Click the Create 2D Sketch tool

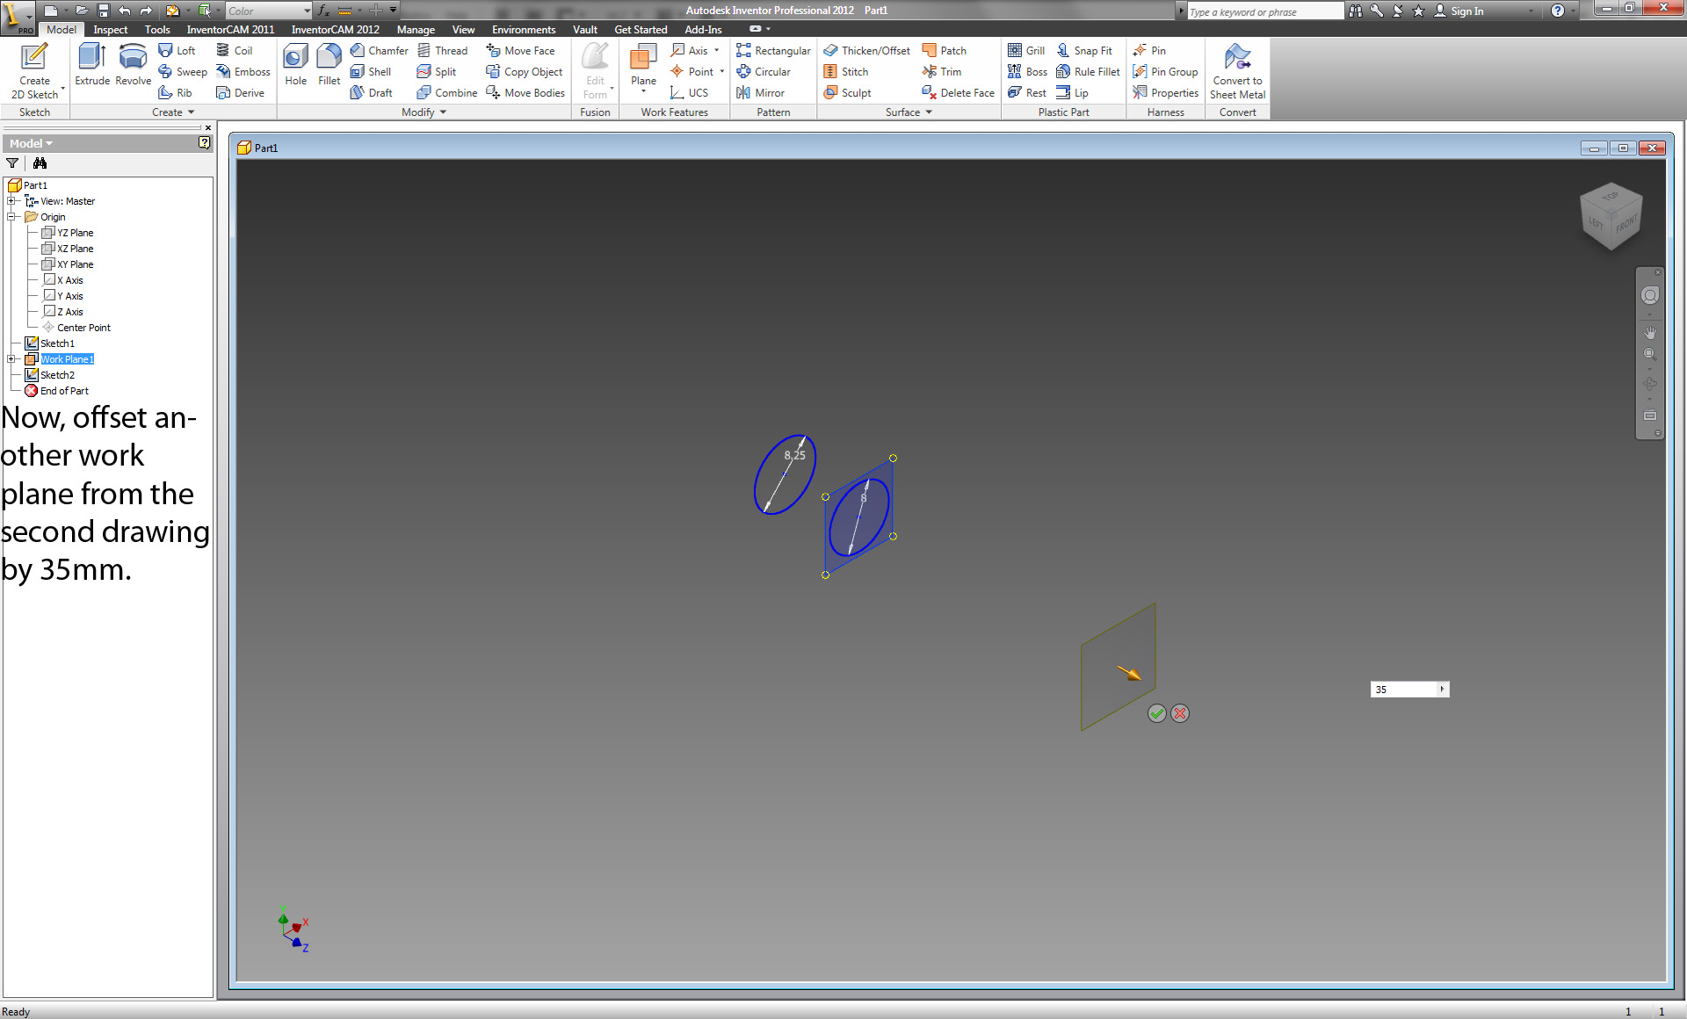click(x=34, y=71)
